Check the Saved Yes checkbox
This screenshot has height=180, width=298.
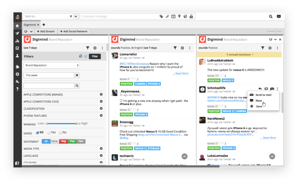click(49, 133)
